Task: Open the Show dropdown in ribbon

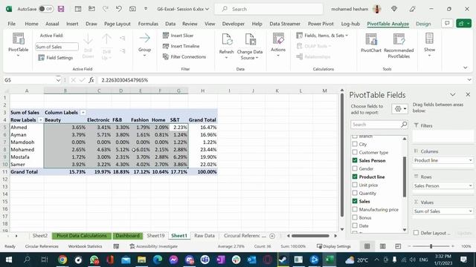Action: click(429, 44)
